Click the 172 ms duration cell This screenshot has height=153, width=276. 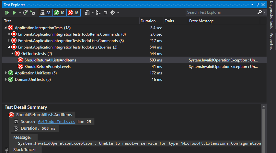(x=156, y=73)
